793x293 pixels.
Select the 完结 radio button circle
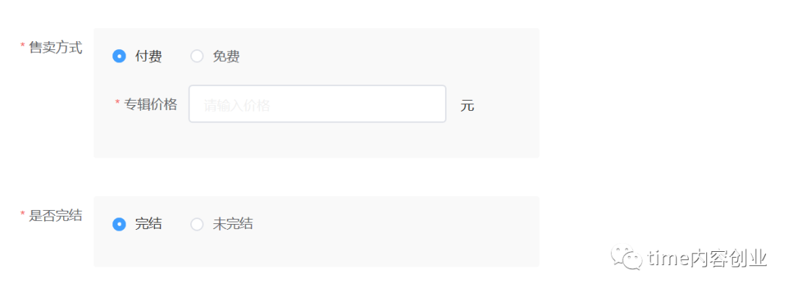pyautogui.click(x=119, y=224)
